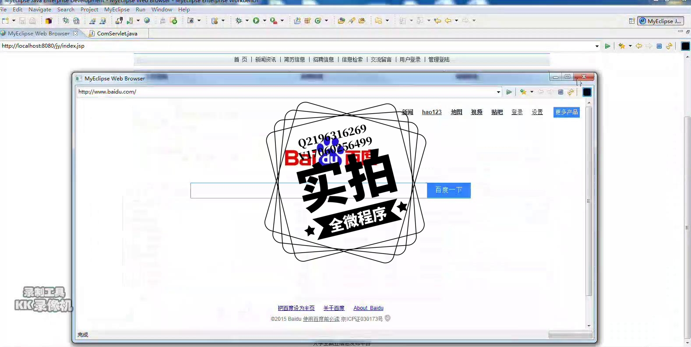Open the 贴吧 link on Baidu
The width and height of the screenshot is (691, 347).
point(497,112)
